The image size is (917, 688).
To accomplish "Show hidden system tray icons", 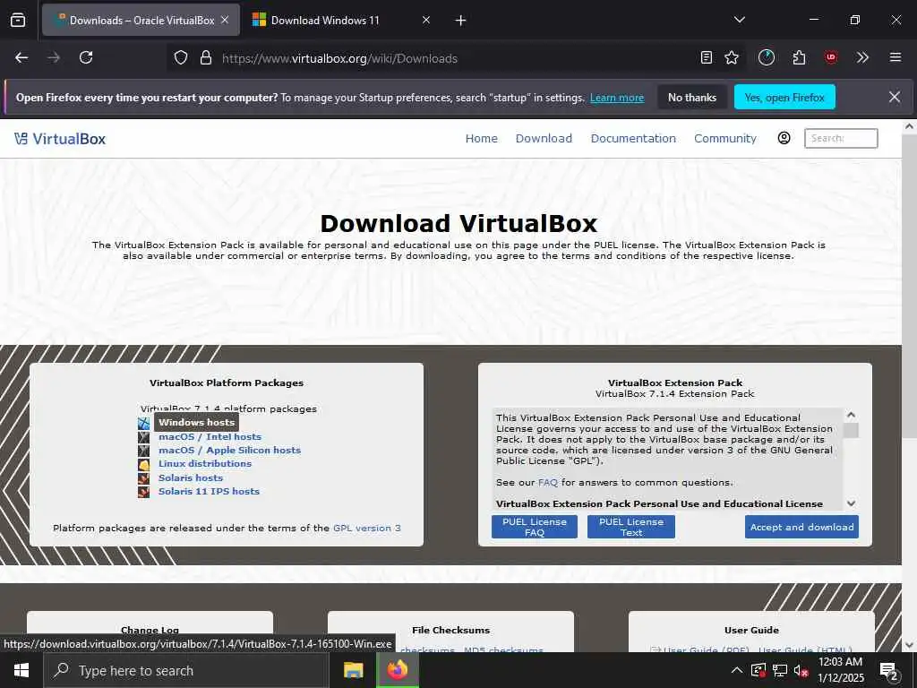I will coord(737,670).
